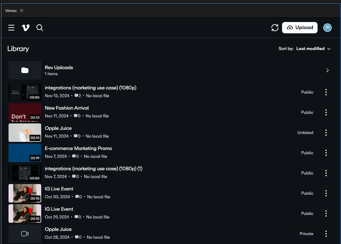Open the Sort by Last modified dropdown

tap(313, 49)
